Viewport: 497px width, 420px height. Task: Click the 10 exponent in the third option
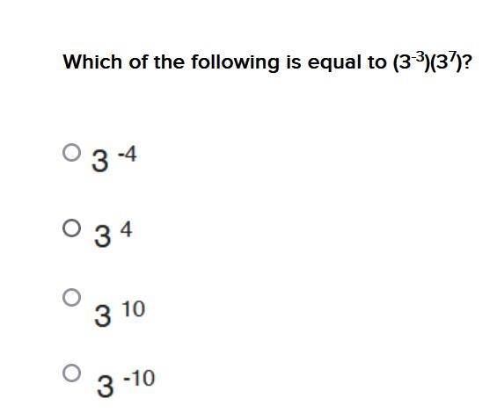(x=134, y=309)
